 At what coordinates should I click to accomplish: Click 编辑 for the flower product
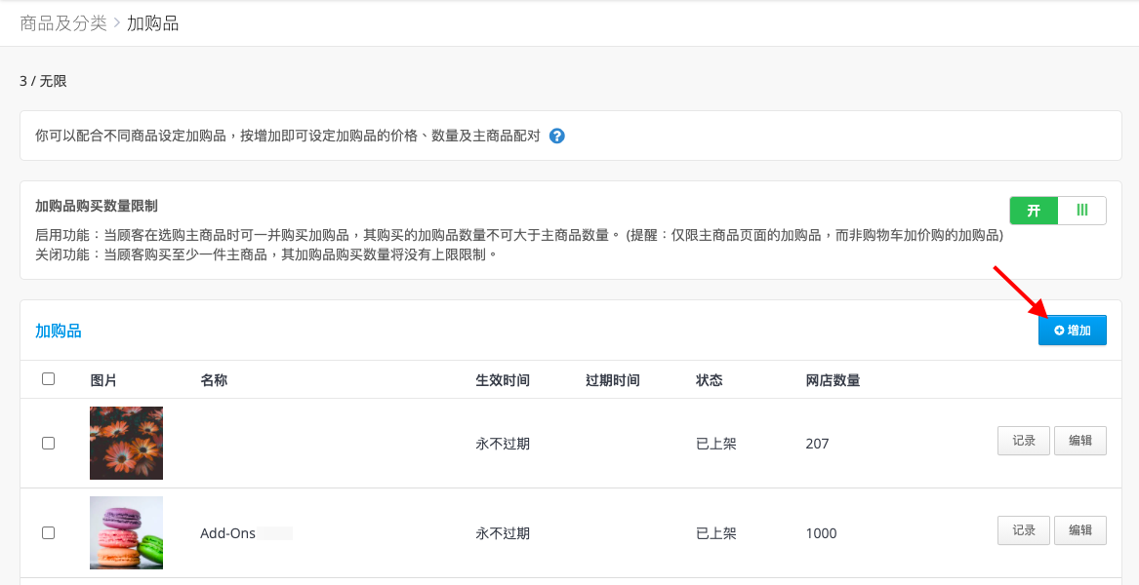(1080, 441)
